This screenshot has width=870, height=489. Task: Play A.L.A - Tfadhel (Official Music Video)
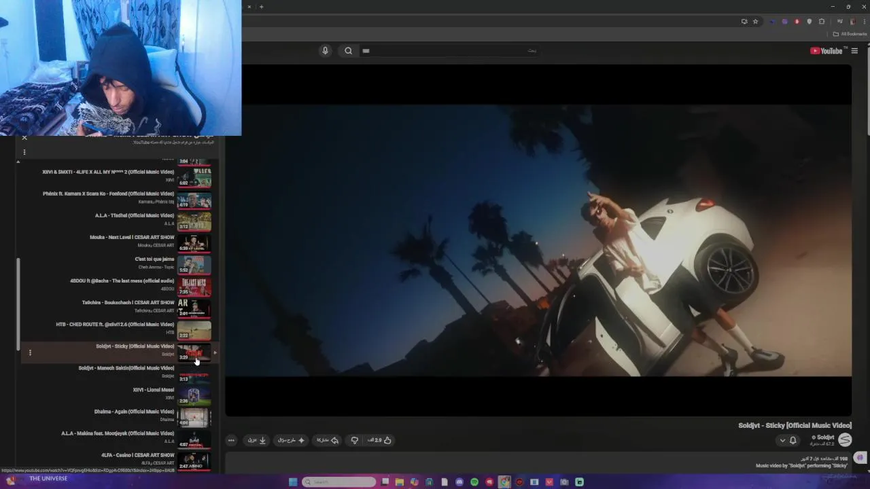(x=135, y=215)
